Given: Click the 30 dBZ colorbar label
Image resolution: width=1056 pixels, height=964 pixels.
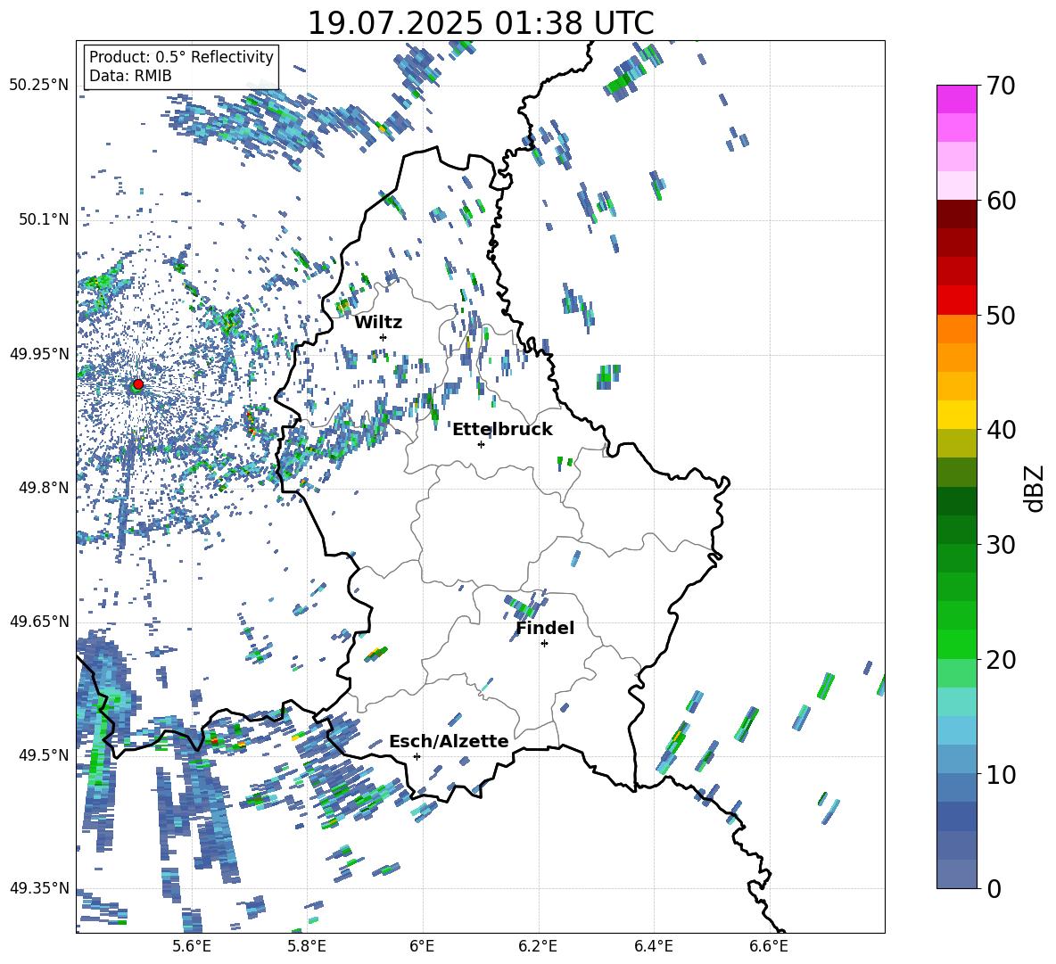Looking at the screenshot, I should [x=1002, y=545].
